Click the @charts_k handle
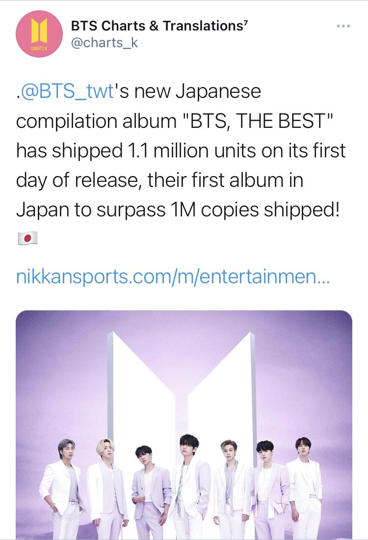 (105, 43)
